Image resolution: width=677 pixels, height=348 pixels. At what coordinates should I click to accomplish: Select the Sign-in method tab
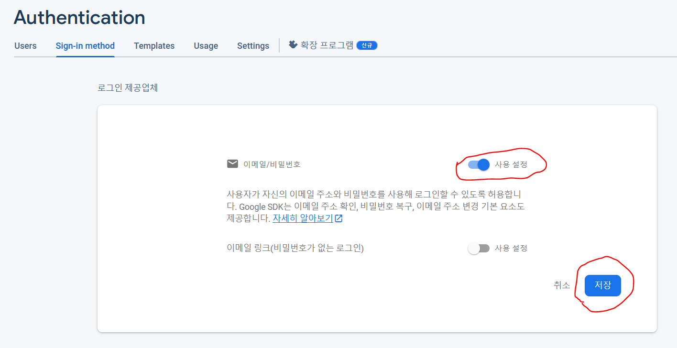tap(85, 46)
